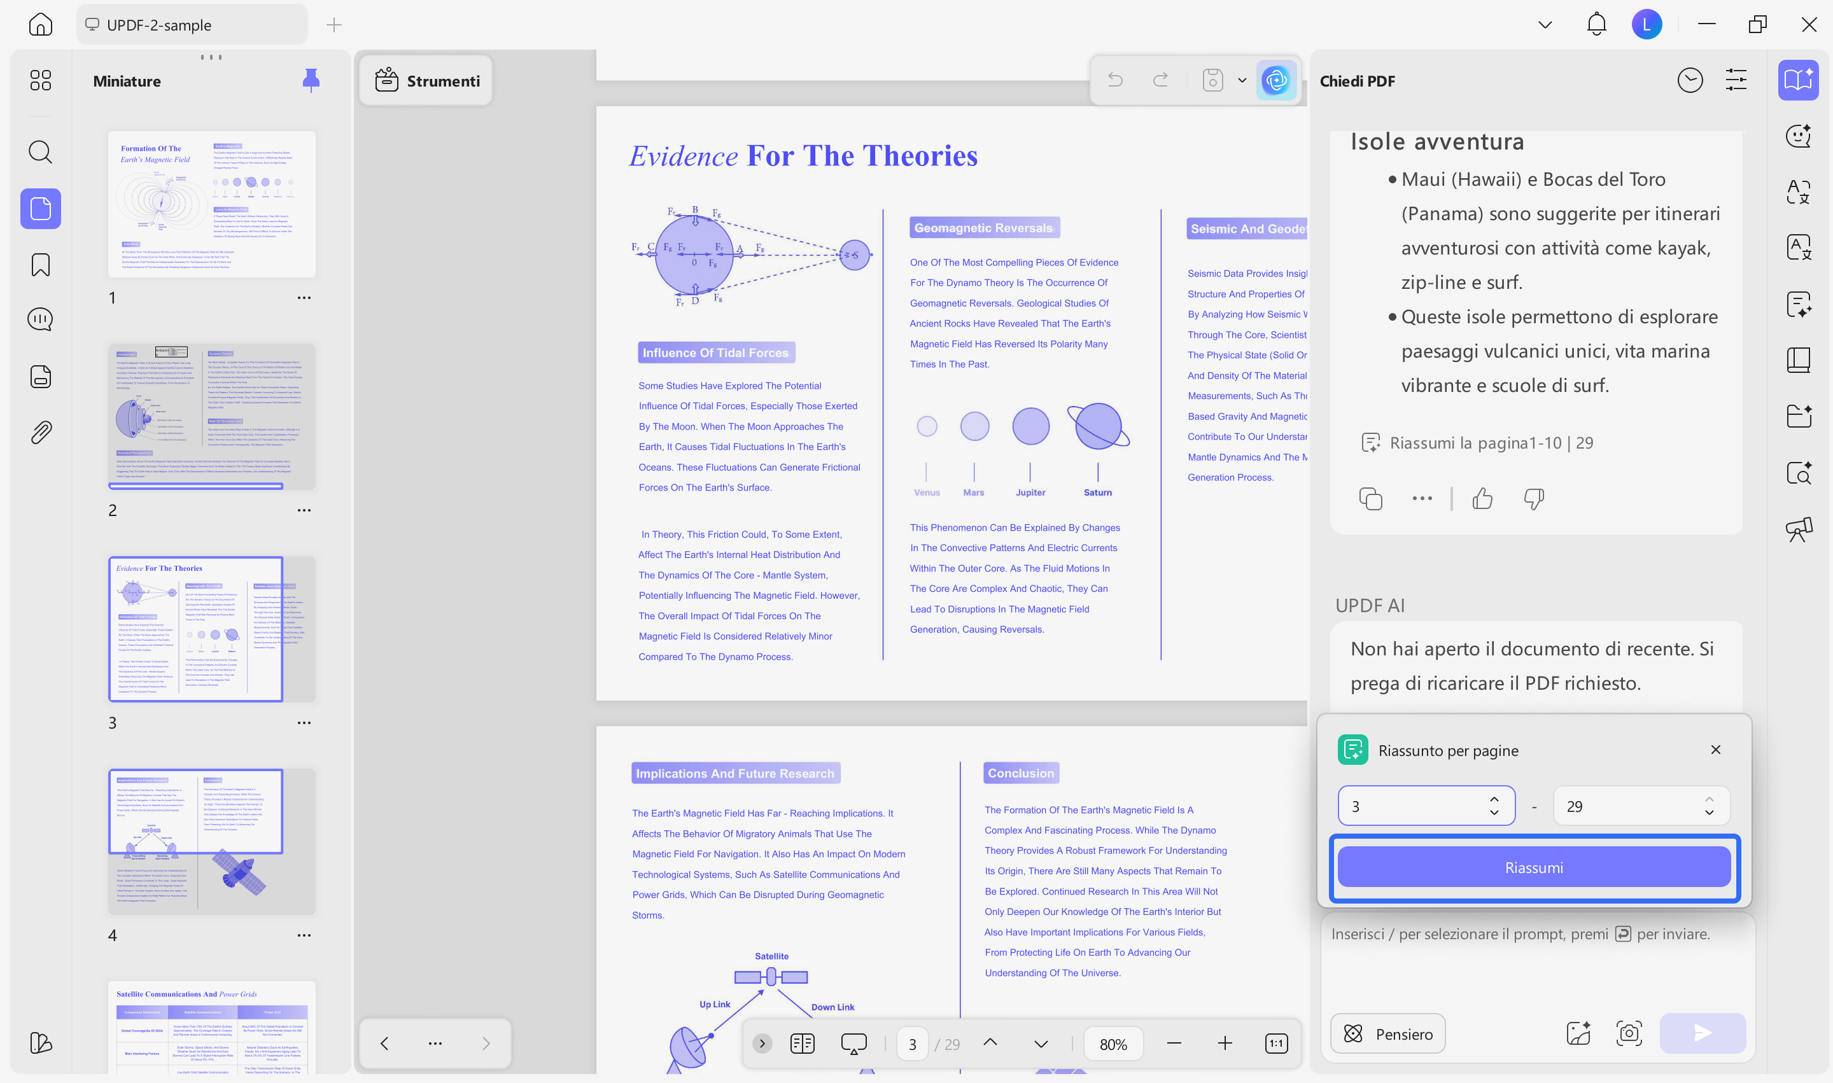Click the undo arrow in toolbar
The height and width of the screenshot is (1083, 1833).
pos(1114,80)
